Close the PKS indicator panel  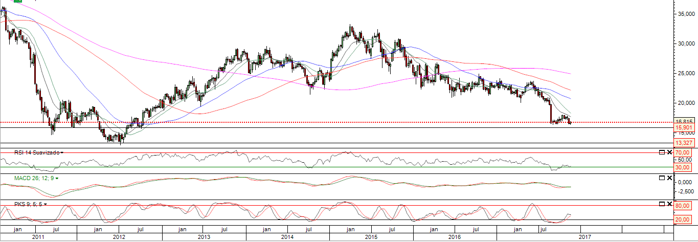[669, 204]
